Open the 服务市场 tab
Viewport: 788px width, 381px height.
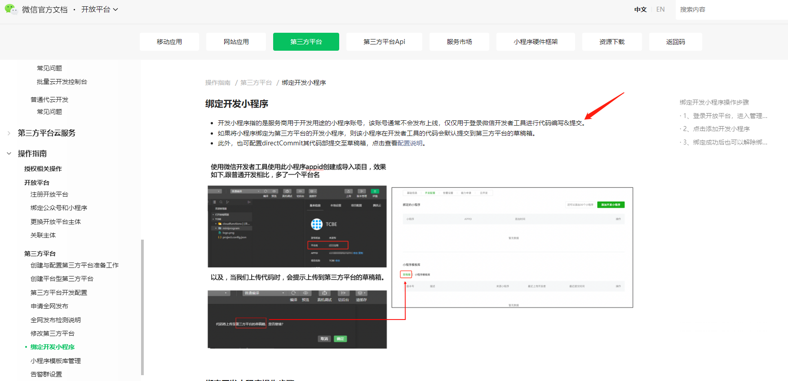(x=459, y=42)
